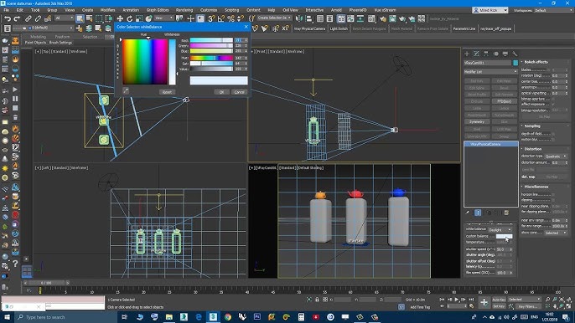Choose the Select and Rotate tool
Screen dimensions: 575x323
(129, 18)
